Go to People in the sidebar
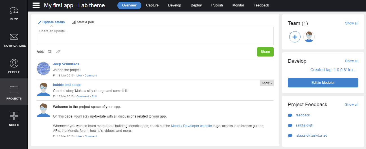 point(14,63)
